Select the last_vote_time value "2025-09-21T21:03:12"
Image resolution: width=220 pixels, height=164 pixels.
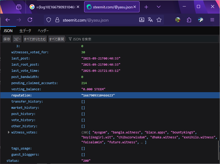pos(101,71)
